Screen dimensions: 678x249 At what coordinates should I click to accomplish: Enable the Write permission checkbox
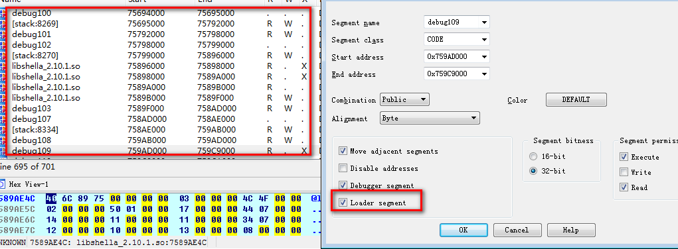pyautogui.click(x=624, y=172)
